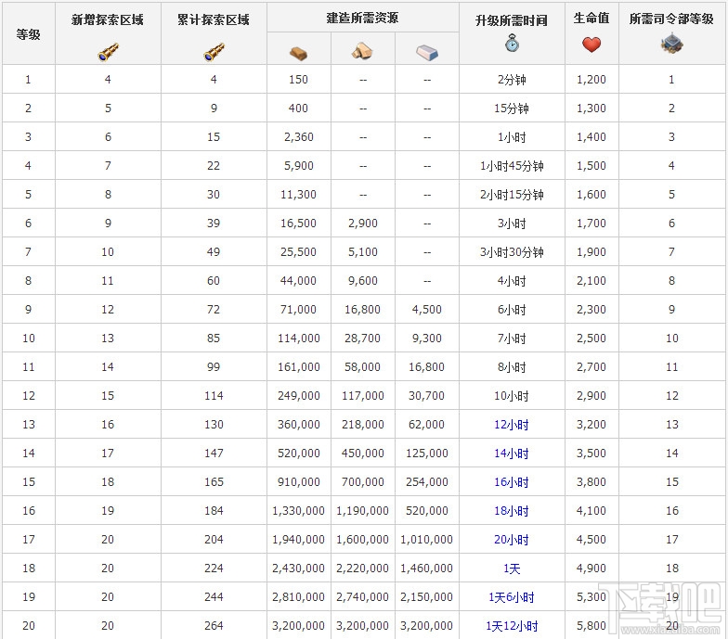Select the 2,430,000 gold cost cell
Viewport: 728px width, 639px height.
[x=299, y=568]
